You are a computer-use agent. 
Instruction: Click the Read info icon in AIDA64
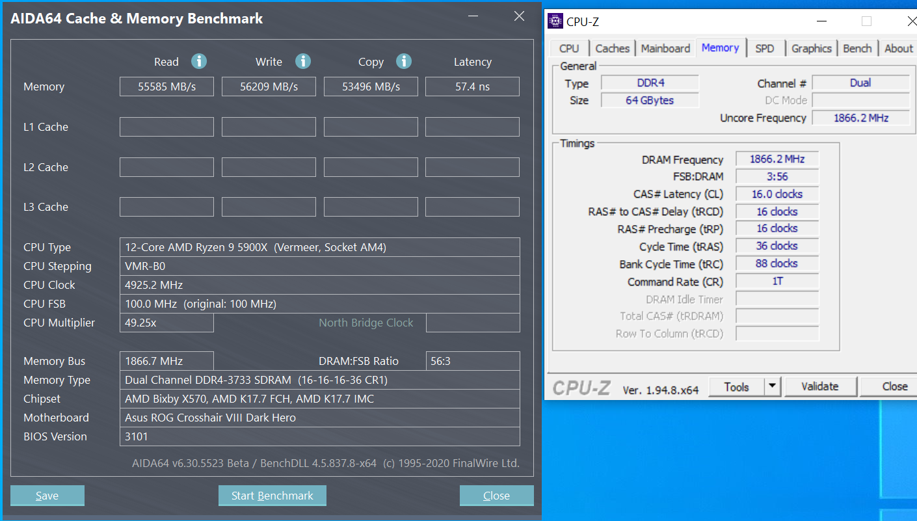tap(199, 61)
